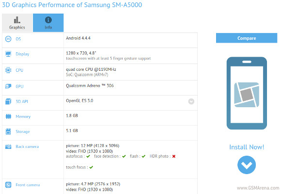
Task: Click the touch focus green checkmark
Action: pyautogui.click(x=91, y=167)
